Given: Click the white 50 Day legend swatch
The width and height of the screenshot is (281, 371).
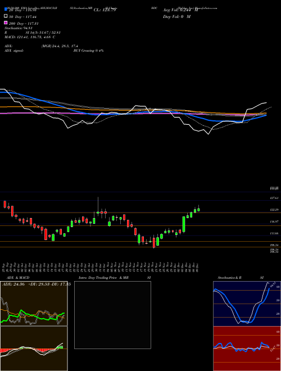Looking at the screenshot, I should point(6,16).
